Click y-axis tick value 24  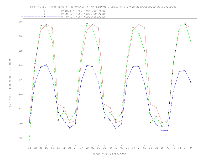click(20, 94)
